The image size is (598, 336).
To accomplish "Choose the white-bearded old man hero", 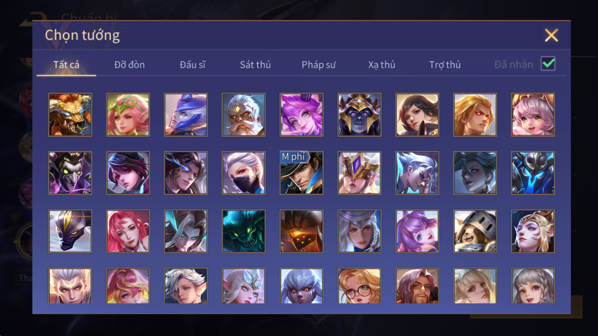I will (x=243, y=115).
